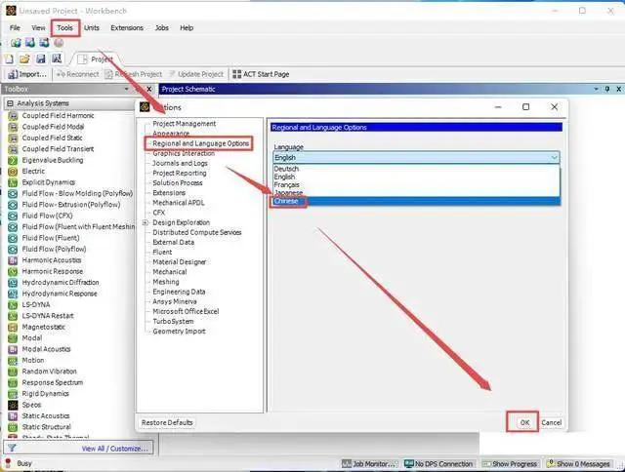625x472 pixels.
Task: Select the Static Structural system icon
Action: [x=13, y=427]
